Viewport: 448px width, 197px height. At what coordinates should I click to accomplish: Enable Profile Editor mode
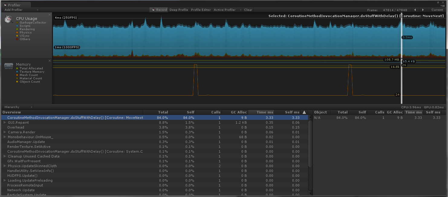coord(200,10)
